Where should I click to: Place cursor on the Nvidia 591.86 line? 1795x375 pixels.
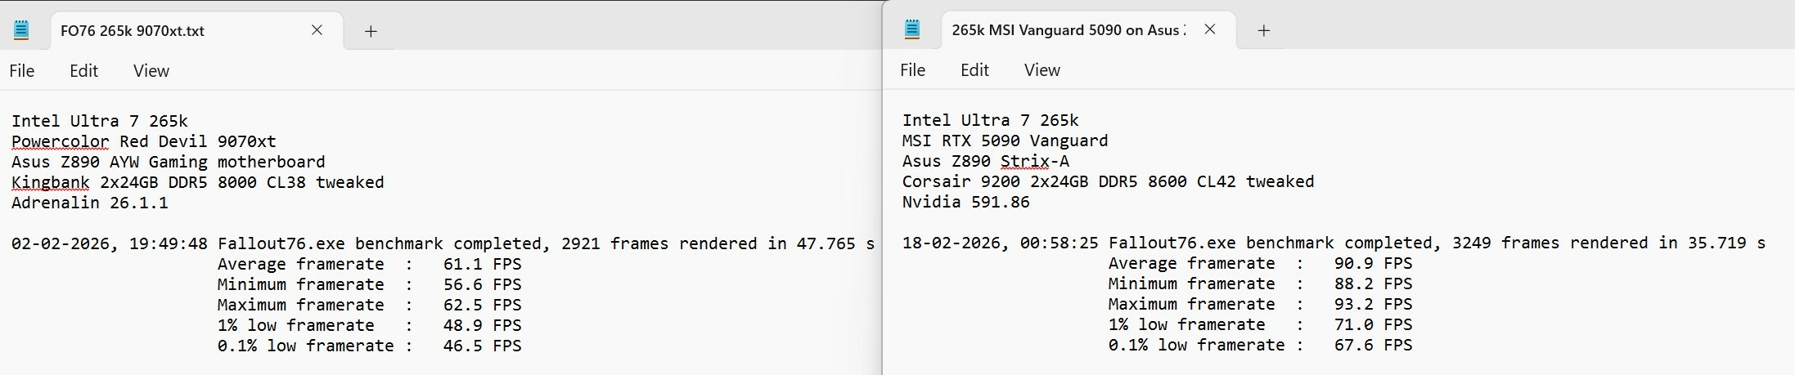(965, 202)
